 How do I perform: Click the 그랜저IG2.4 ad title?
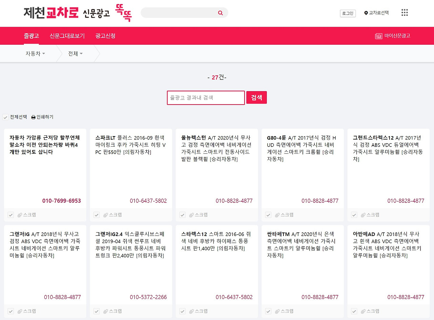click(110, 234)
